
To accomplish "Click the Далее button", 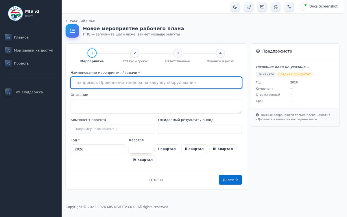I will [230, 180].
